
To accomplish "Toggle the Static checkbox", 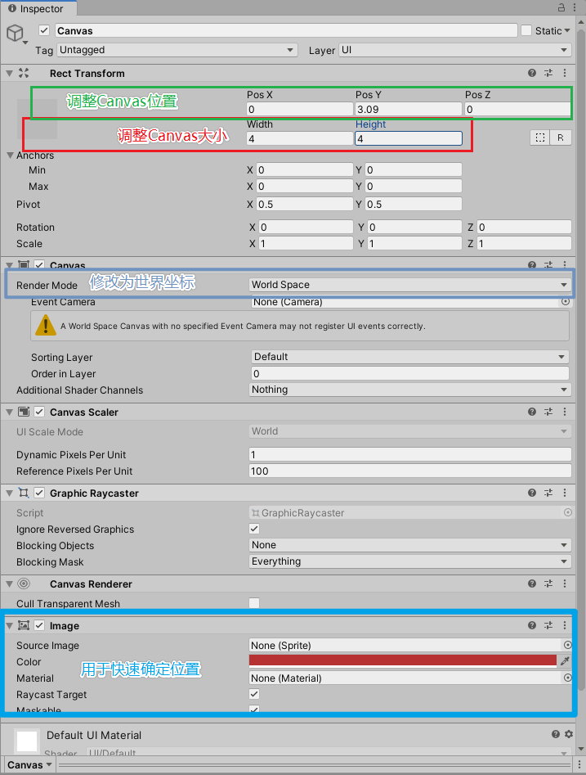I will (x=526, y=30).
